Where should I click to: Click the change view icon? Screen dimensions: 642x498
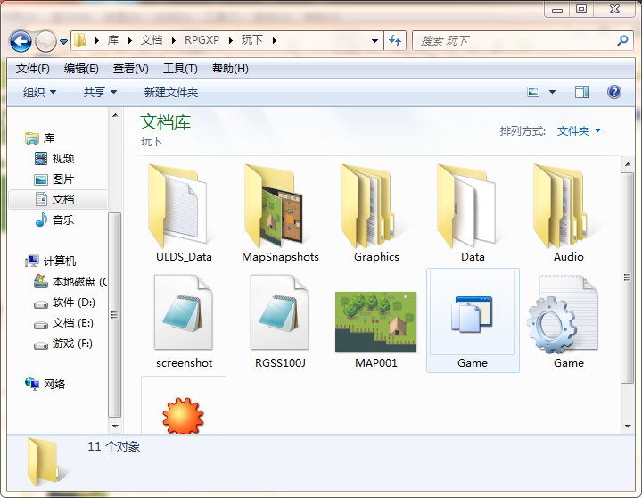(x=533, y=92)
